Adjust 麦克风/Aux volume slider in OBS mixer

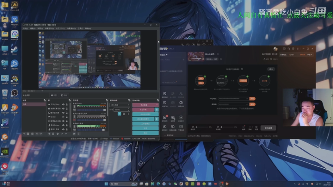(91, 110)
